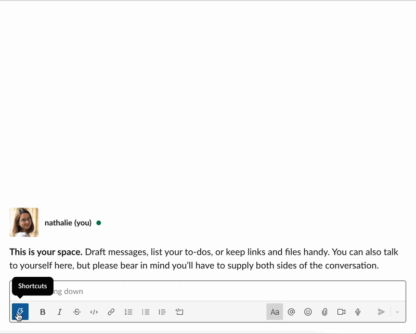Mention someone with the @ icon
This screenshot has height=334, width=416.
click(291, 312)
